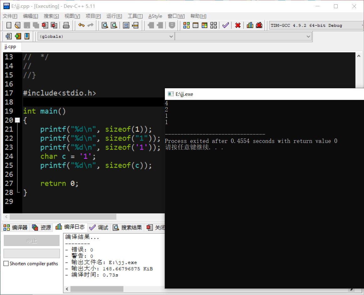Click the editor vertical scrollbar up arrow
This screenshot has height=295, width=364.
[x=359, y=56]
